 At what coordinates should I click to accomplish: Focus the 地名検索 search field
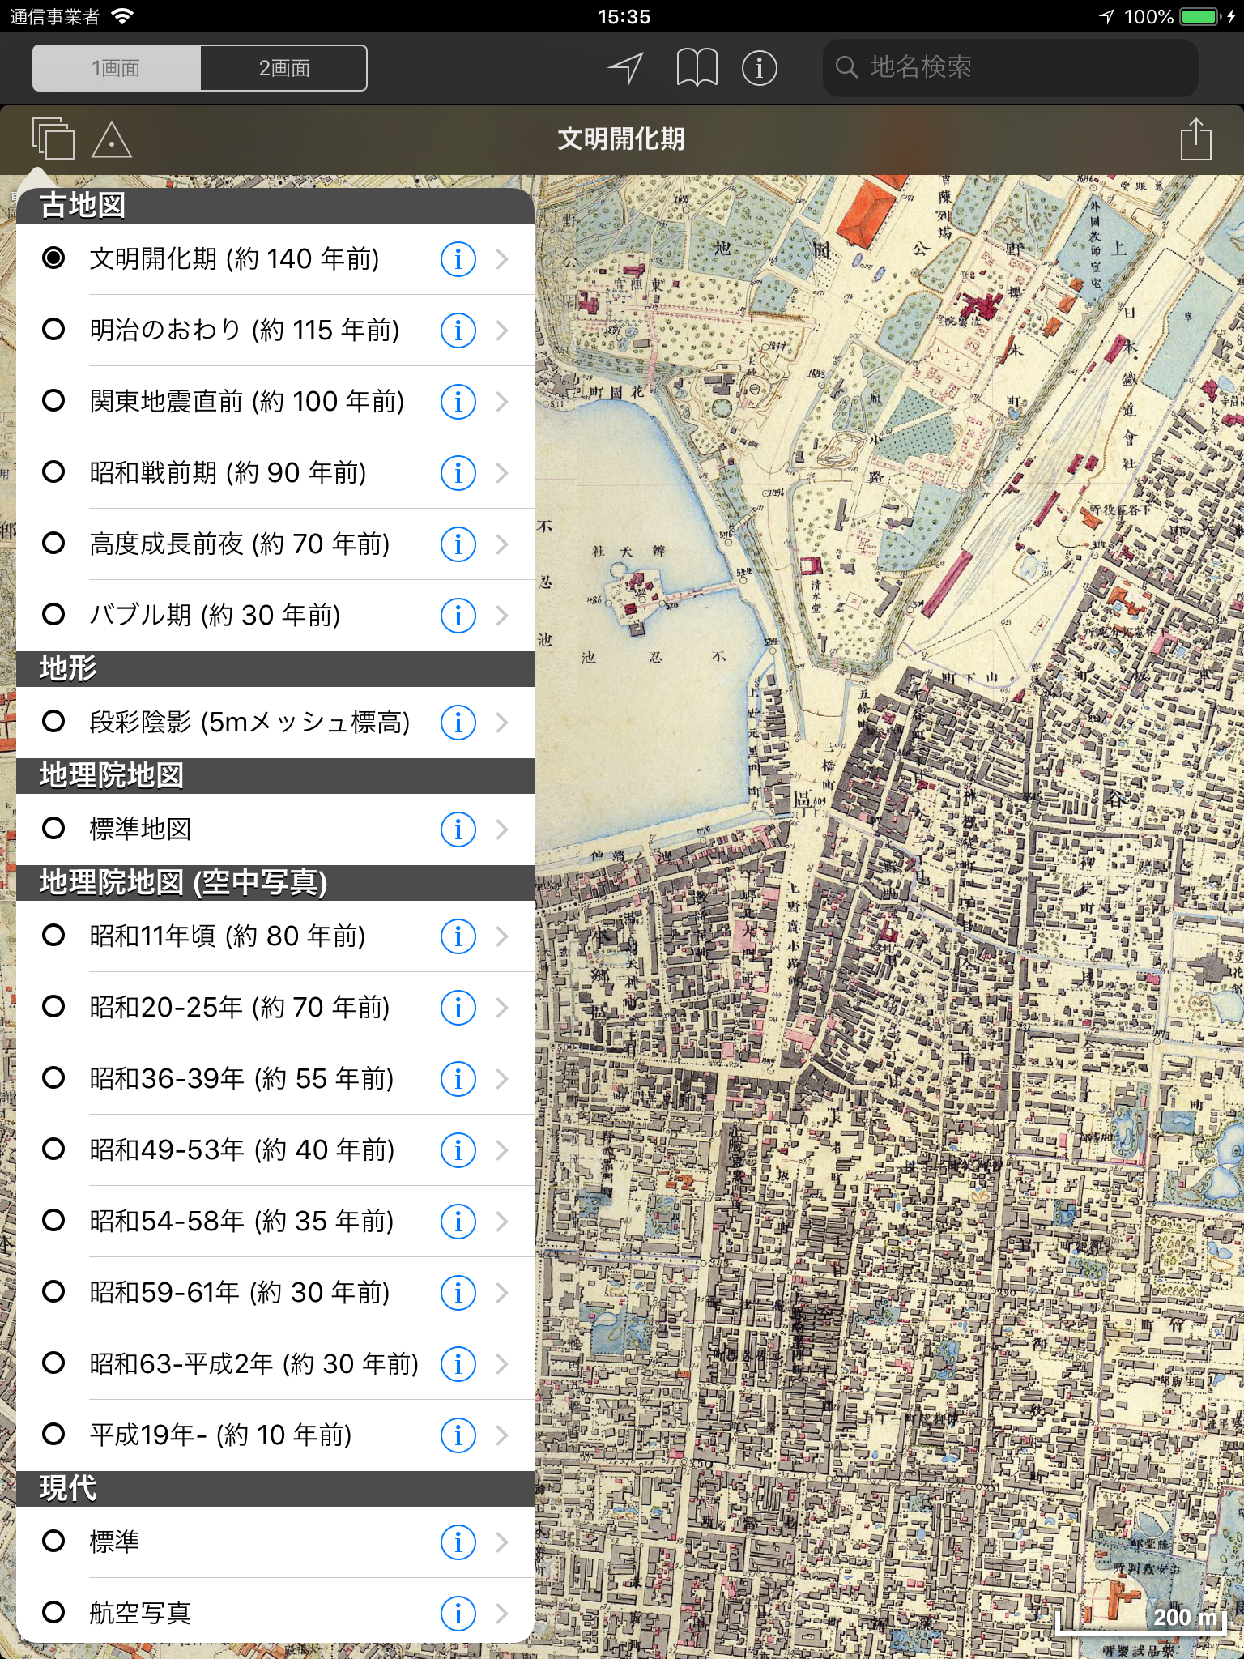pos(1011,68)
